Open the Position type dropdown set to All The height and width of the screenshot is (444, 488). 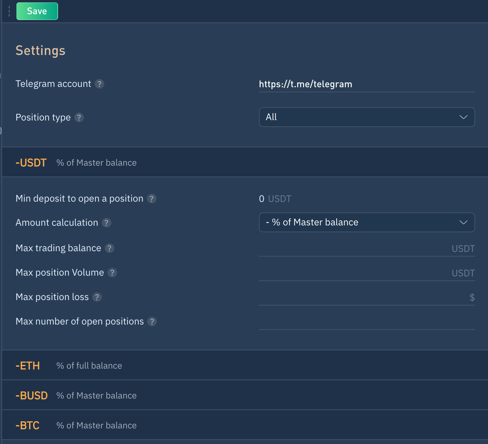point(367,117)
